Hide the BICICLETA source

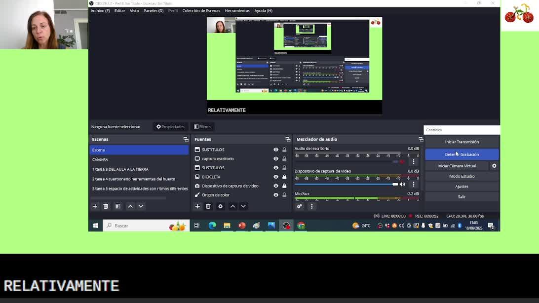point(276,177)
